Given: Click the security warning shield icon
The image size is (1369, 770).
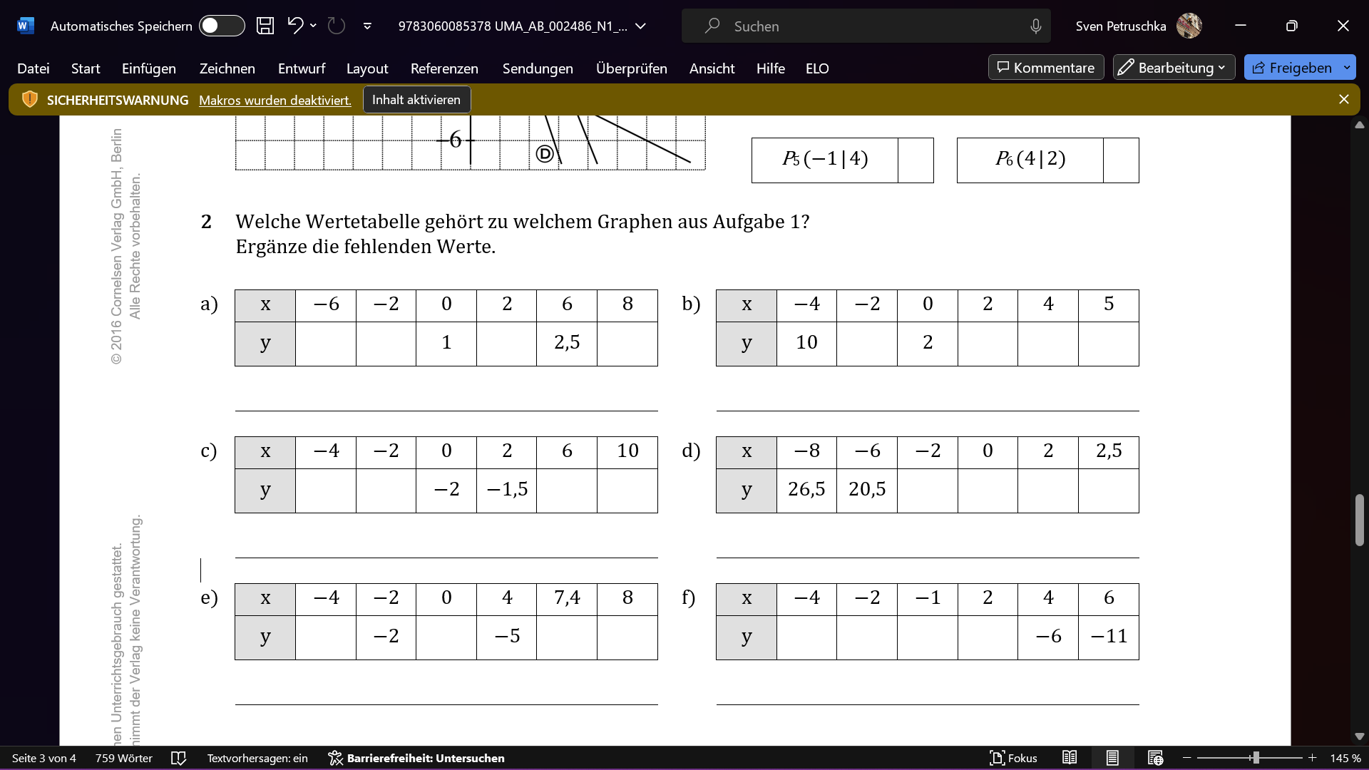Looking at the screenshot, I should pos(30,100).
